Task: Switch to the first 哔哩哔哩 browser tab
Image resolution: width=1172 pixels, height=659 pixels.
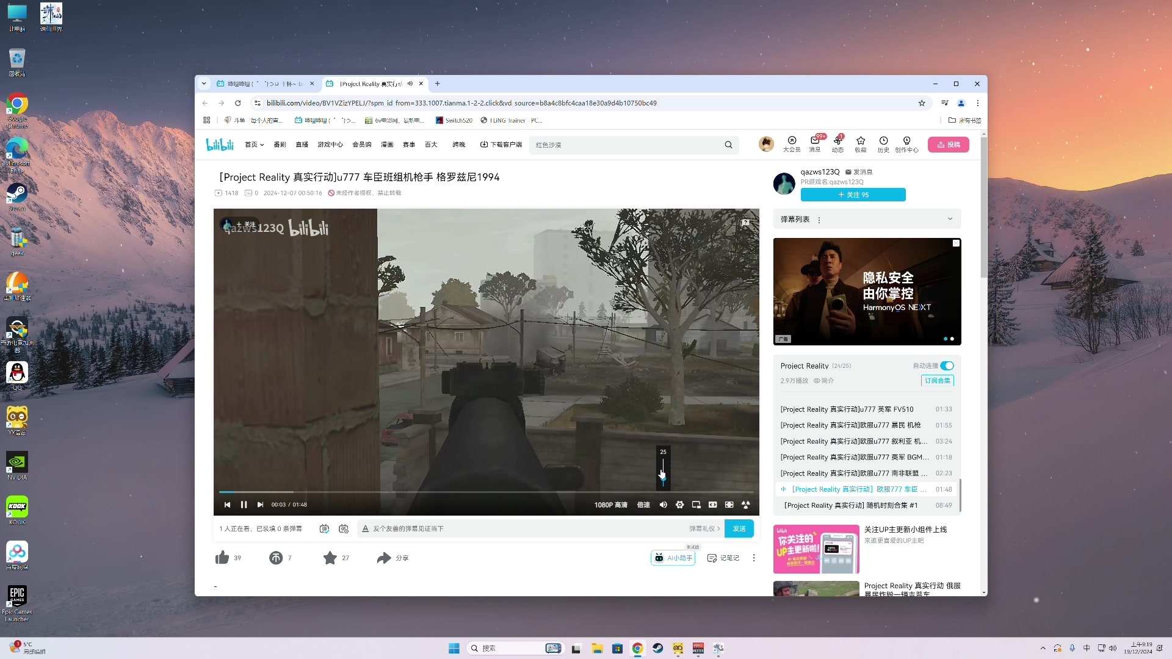Action: pos(264,84)
